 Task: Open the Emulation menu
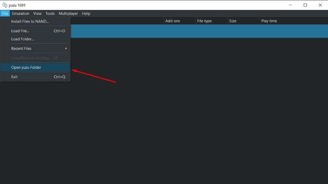point(20,13)
